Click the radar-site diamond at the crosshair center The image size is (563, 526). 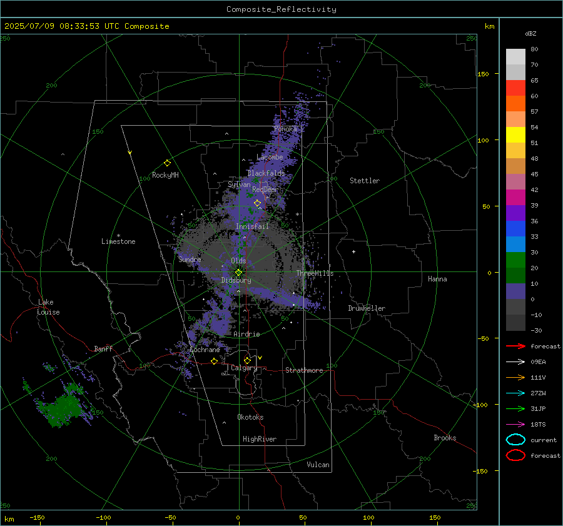point(238,273)
